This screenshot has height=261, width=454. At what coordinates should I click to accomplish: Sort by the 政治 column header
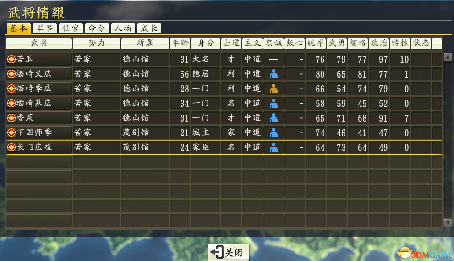(378, 43)
